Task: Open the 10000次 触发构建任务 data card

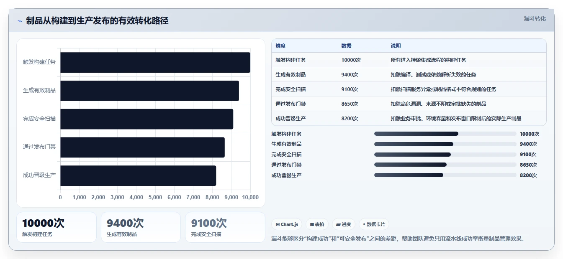Action: click(57, 227)
